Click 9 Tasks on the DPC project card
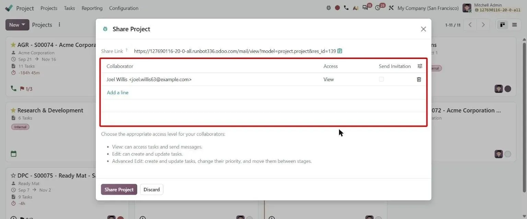The image size is (527, 219). 25,197
